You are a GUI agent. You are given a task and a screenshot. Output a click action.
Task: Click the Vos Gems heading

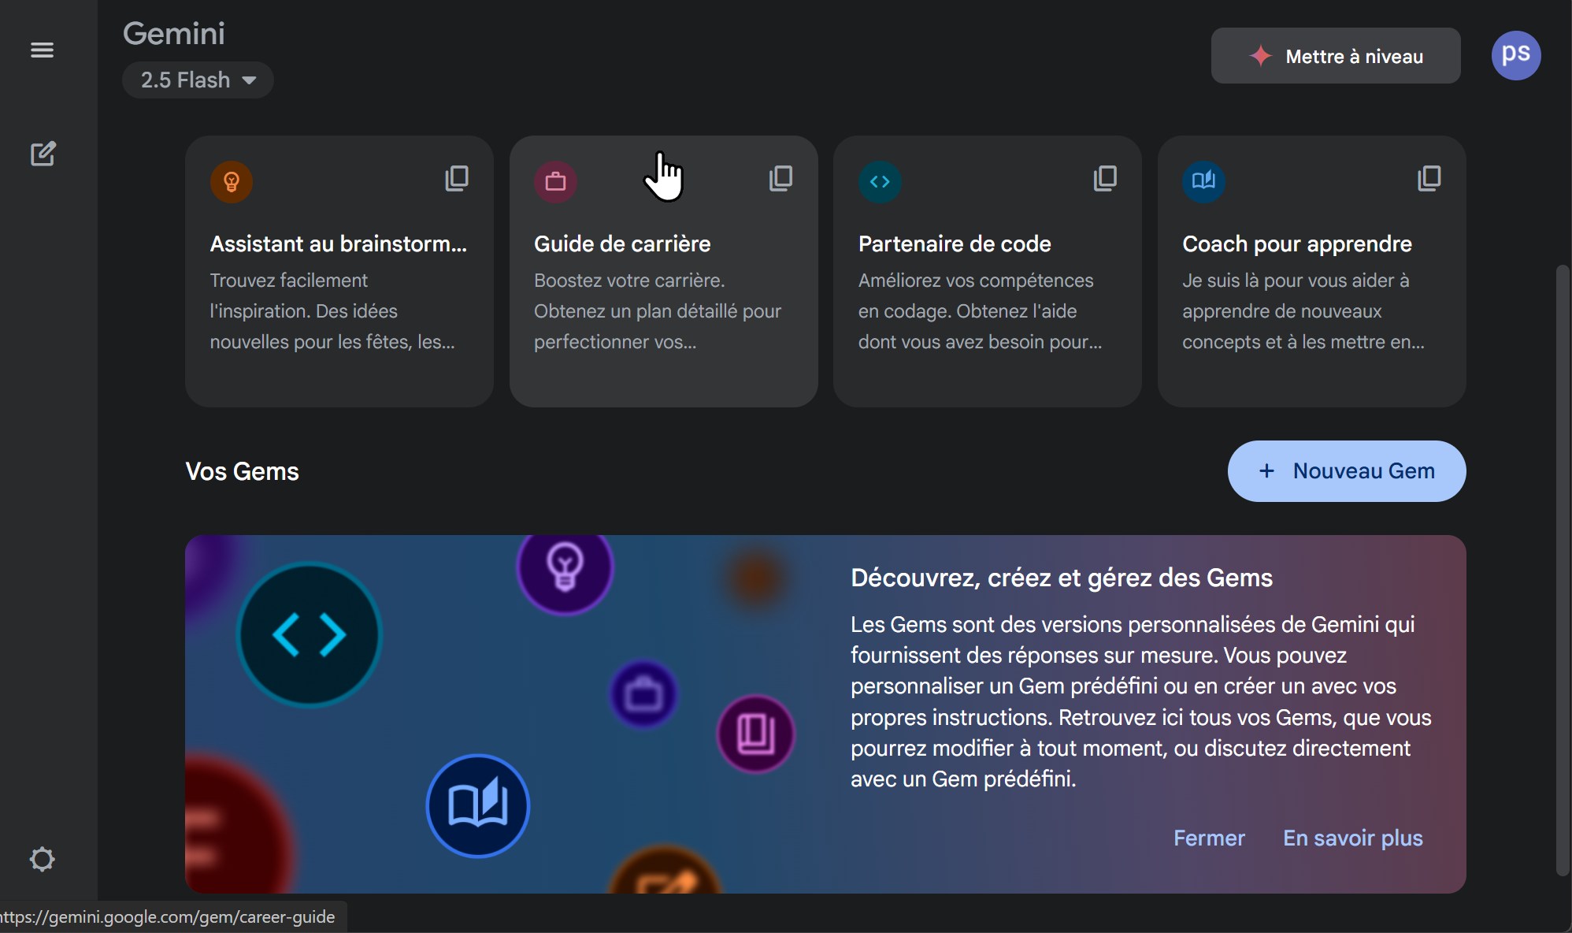point(243,471)
